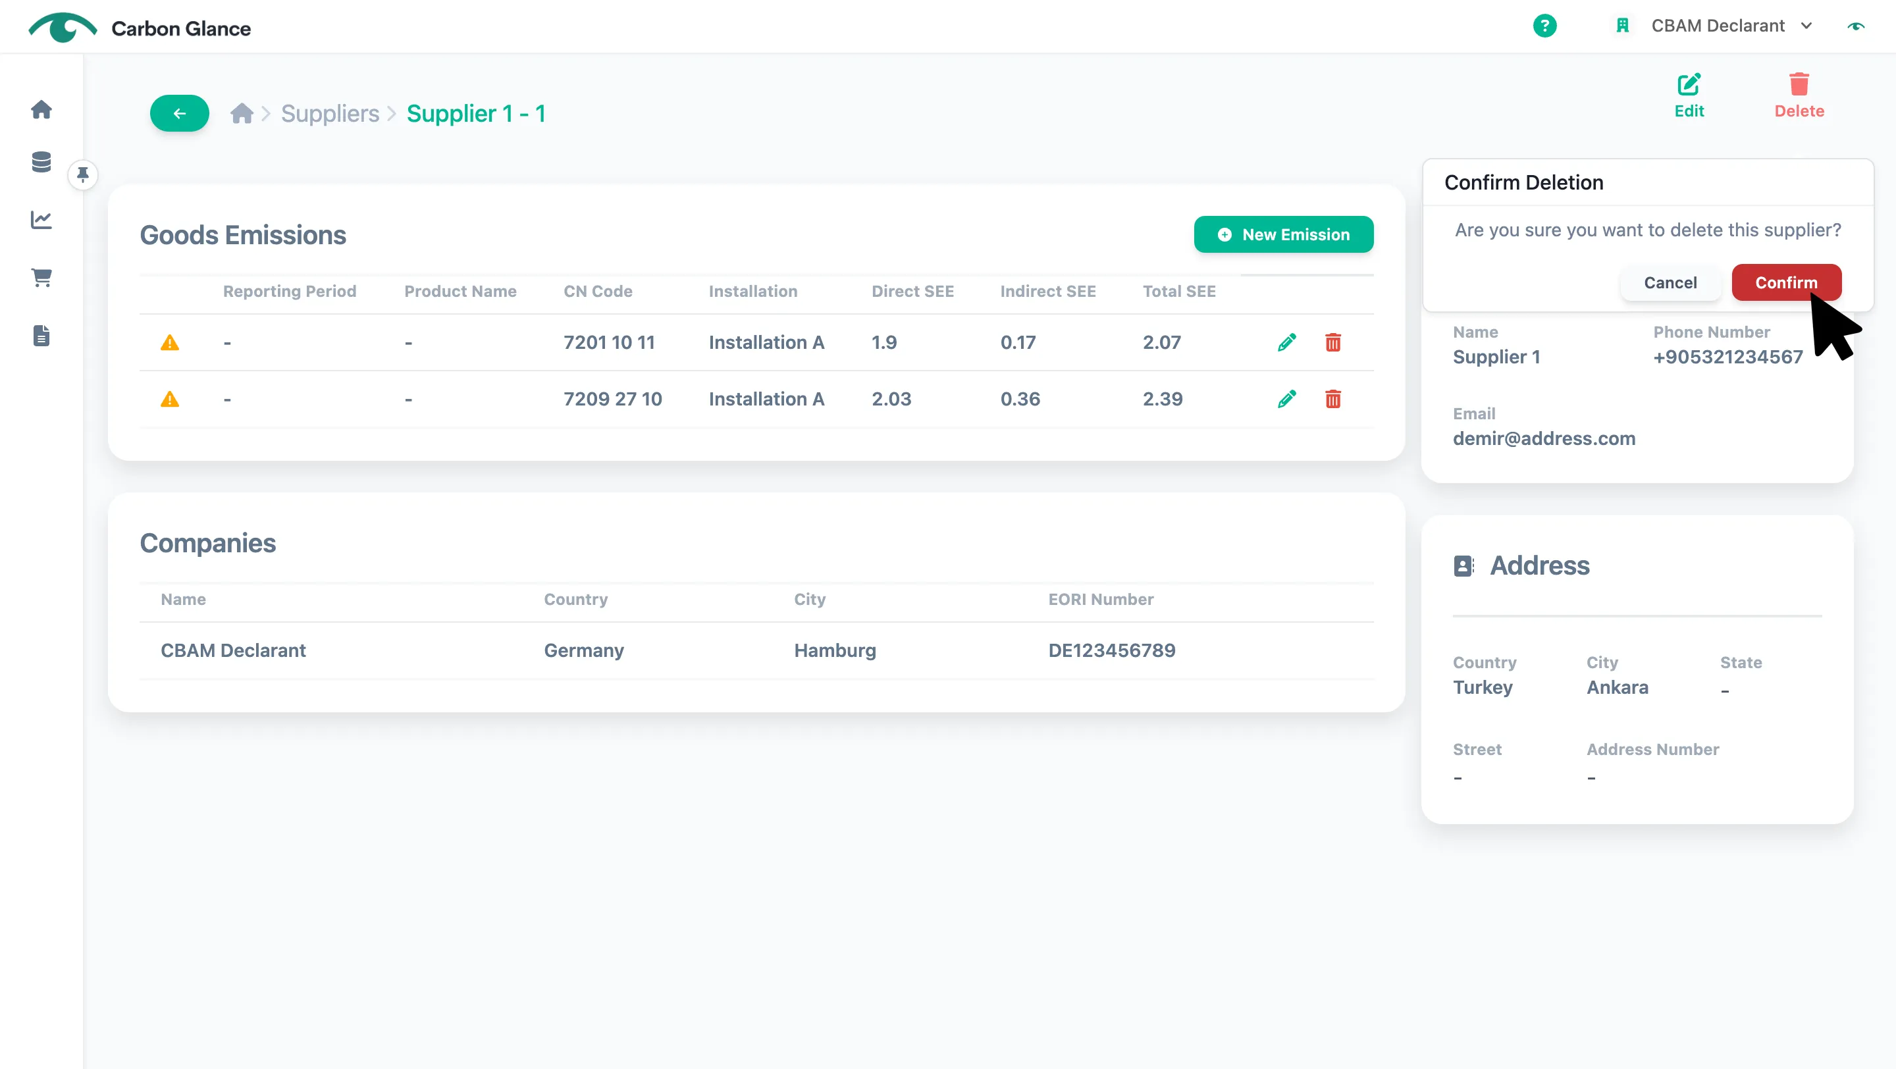Click the Reporting Period column header
Image resolution: width=1896 pixels, height=1069 pixels.
pos(289,292)
